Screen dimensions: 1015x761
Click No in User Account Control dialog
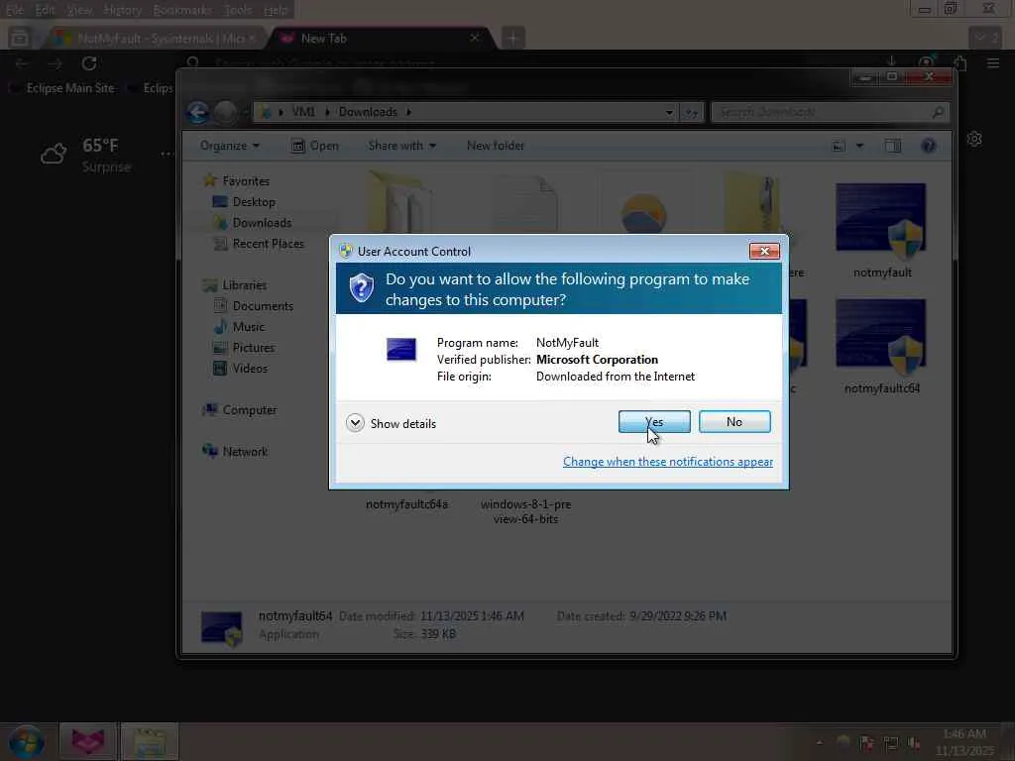[x=734, y=422]
